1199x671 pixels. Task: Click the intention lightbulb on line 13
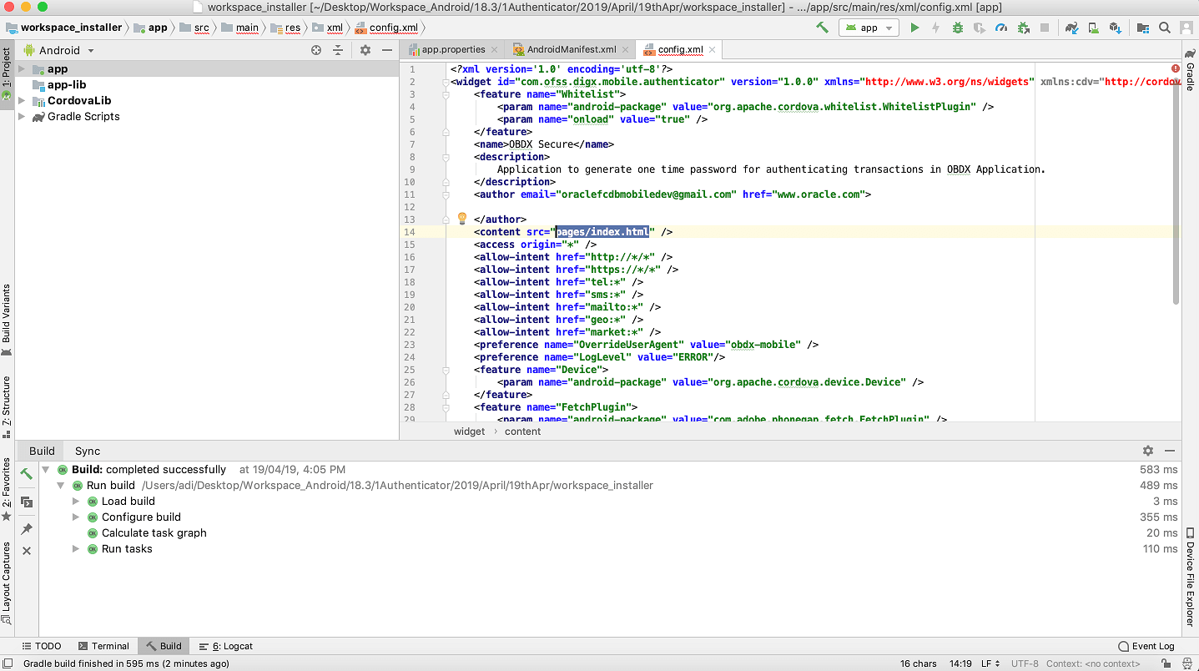[461, 219]
